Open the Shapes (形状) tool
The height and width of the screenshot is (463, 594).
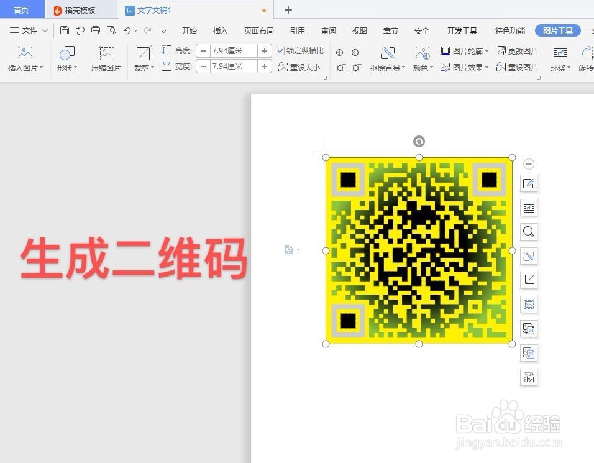click(66, 53)
